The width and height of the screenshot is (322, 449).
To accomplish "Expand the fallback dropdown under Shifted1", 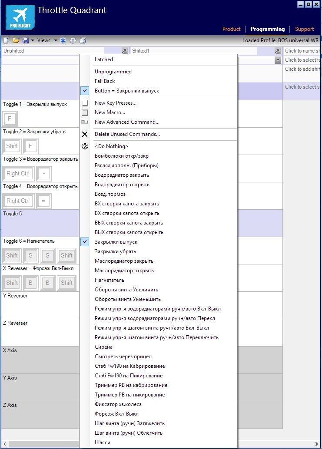I will pos(278,60).
